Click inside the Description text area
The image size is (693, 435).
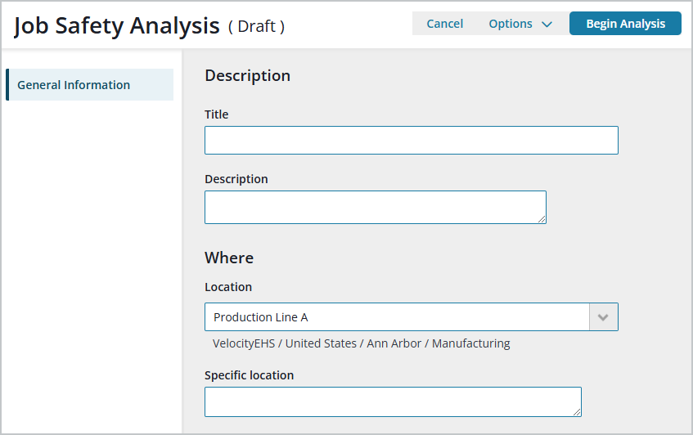(376, 207)
